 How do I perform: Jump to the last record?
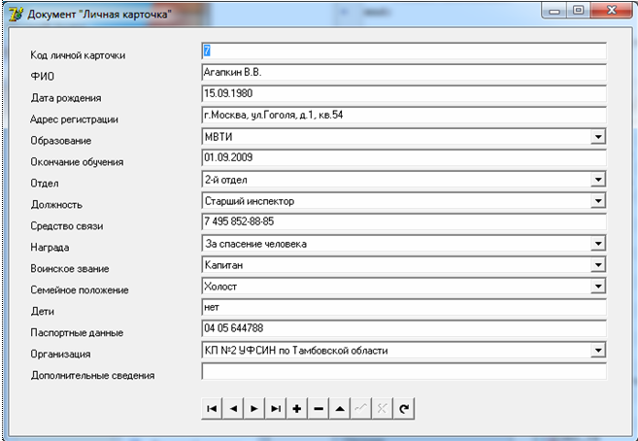pyautogui.click(x=276, y=409)
